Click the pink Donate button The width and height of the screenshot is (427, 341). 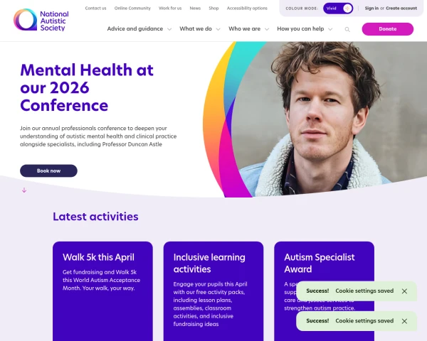click(x=388, y=29)
